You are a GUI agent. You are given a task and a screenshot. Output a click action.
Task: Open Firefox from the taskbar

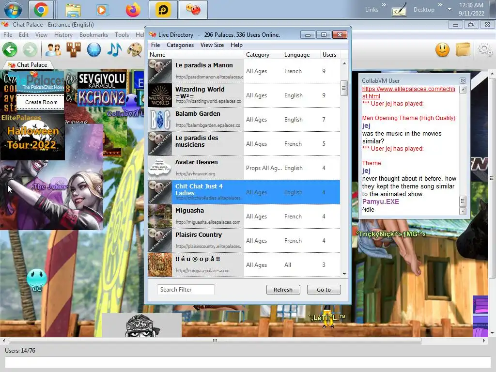tap(133, 10)
